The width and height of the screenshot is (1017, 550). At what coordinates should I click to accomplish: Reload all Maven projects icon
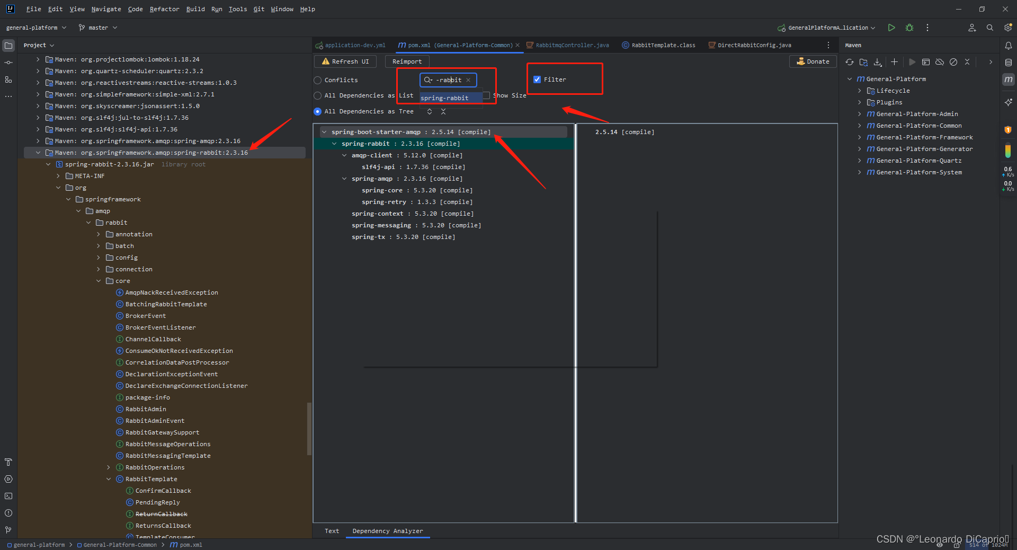pyautogui.click(x=849, y=62)
